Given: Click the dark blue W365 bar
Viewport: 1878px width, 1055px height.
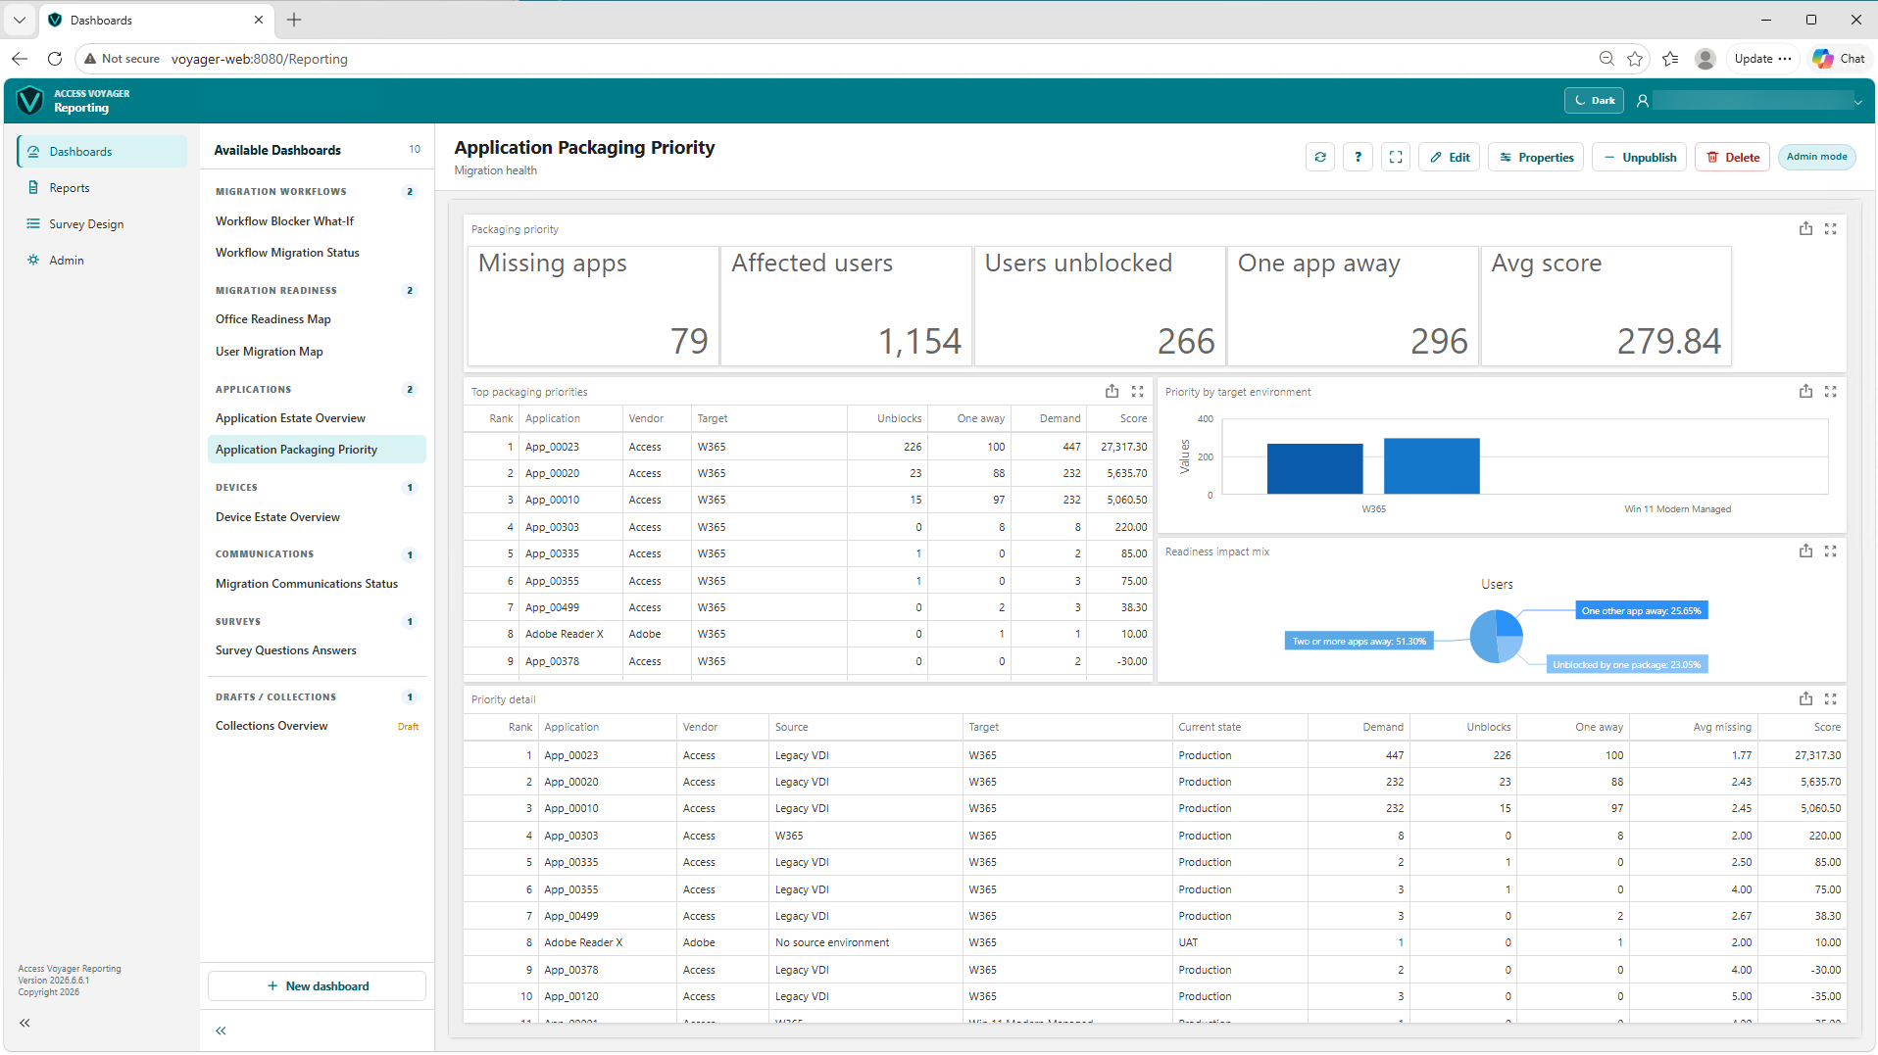Looking at the screenshot, I should point(1314,469).
